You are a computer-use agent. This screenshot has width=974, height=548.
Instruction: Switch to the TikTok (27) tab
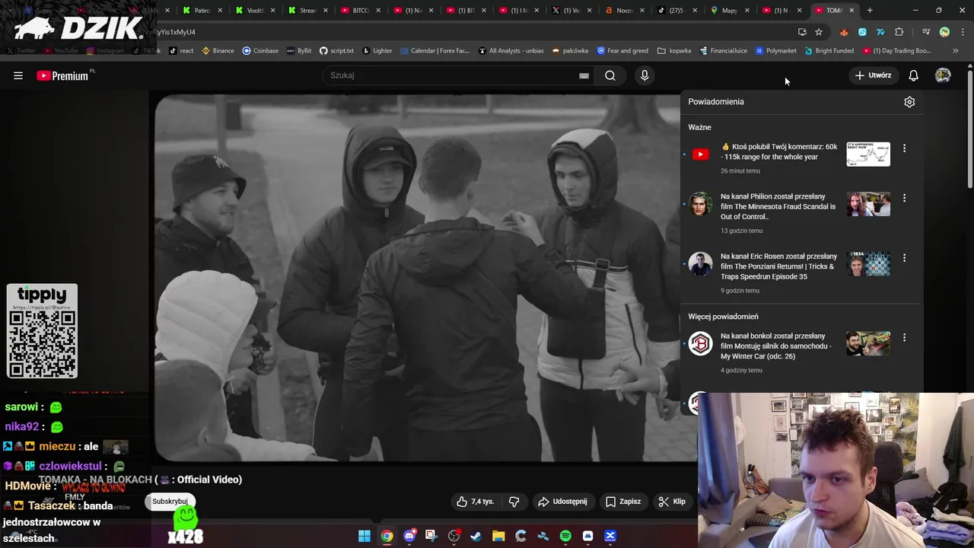[x=675, y=11]
